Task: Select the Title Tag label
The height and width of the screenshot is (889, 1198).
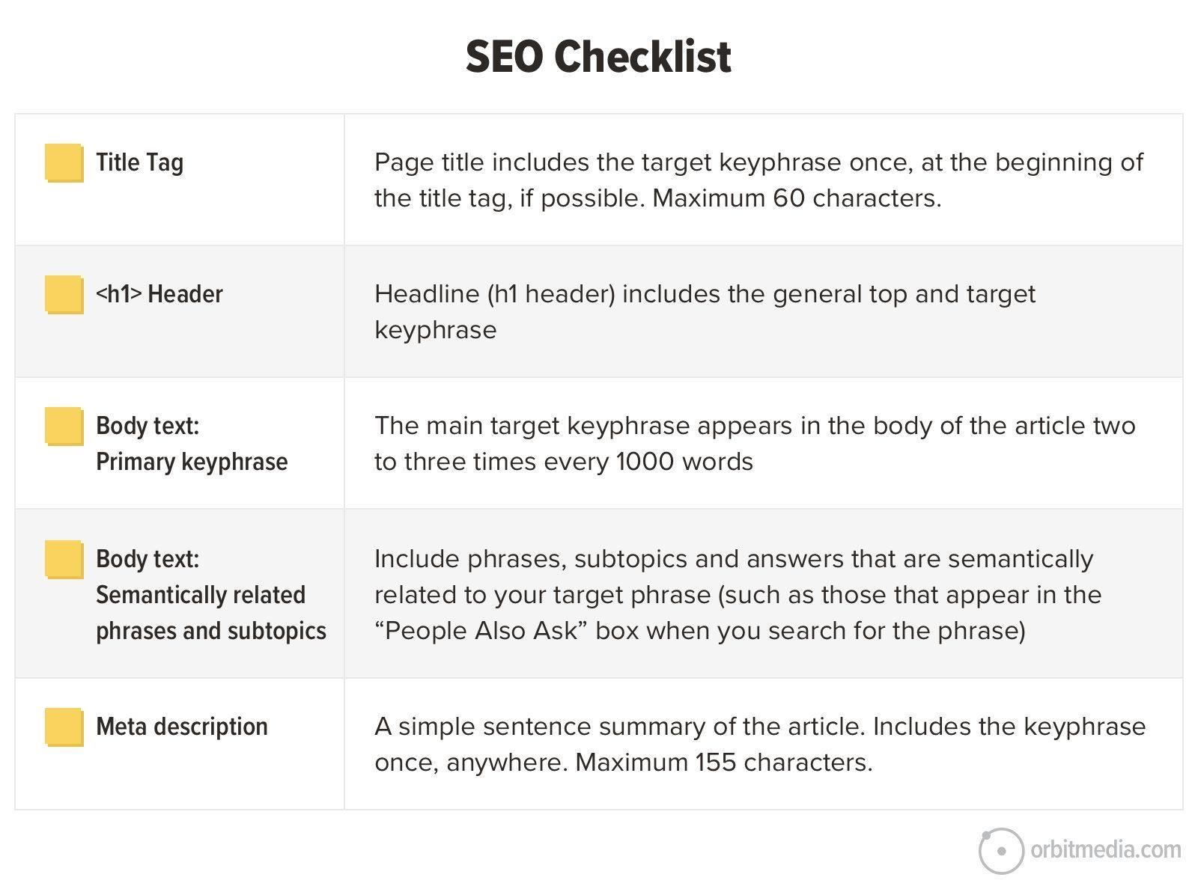Action: [139, 162]
